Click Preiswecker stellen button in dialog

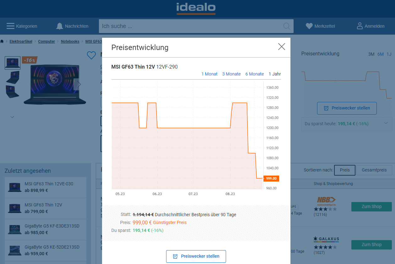coord(196,256)
